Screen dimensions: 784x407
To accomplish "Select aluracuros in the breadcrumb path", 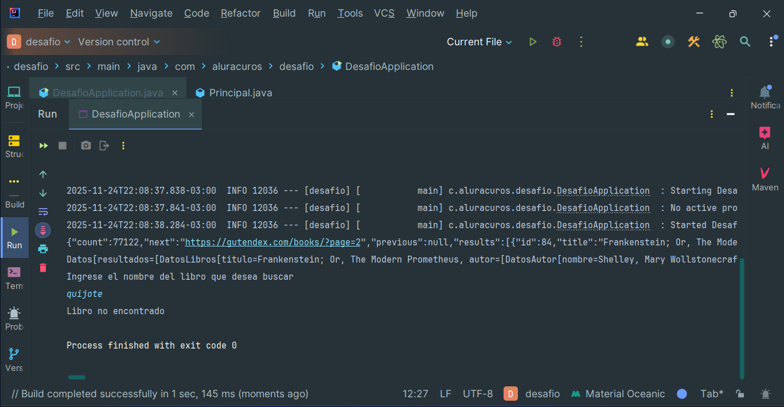I will pyautogui.click(x=237, y=66).
